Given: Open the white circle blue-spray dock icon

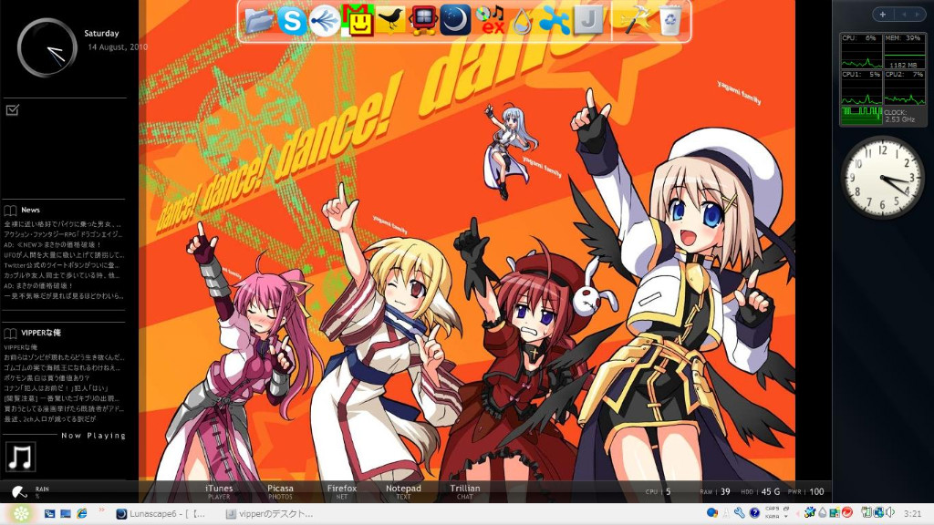Looking at the screenshot, I should 325,20.
